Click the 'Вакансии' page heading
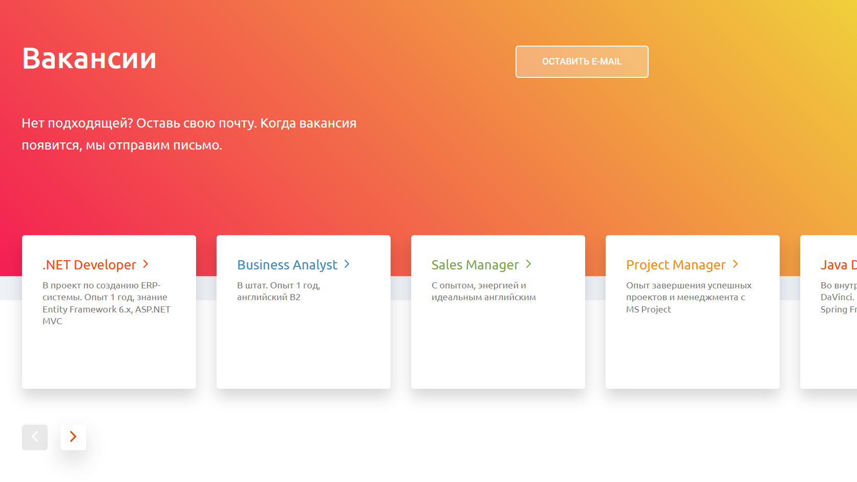Screen dimensions: 857x482 (89, 58)
